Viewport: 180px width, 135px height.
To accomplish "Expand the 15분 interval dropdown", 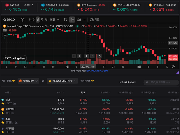I will (x=55, y=20).
